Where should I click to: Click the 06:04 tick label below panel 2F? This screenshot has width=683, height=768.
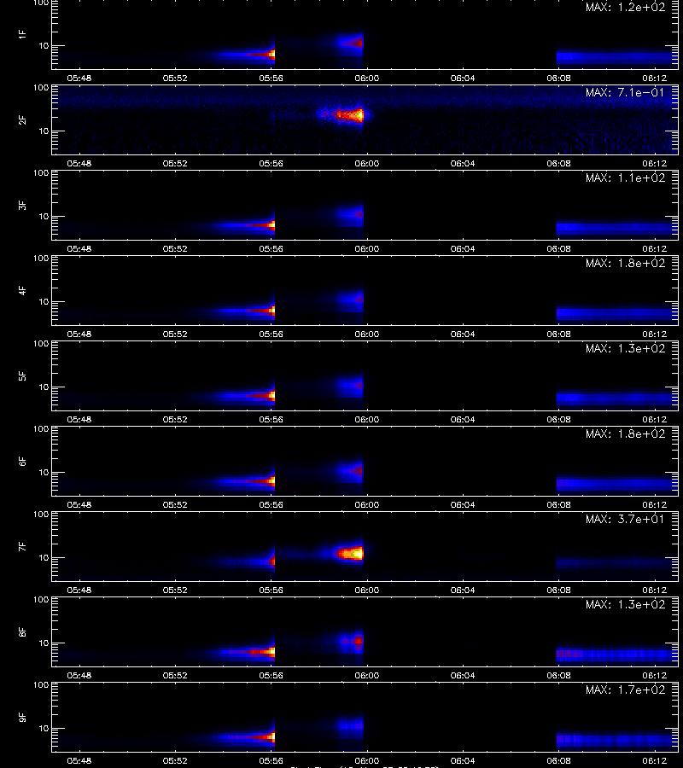coord(463,163)
